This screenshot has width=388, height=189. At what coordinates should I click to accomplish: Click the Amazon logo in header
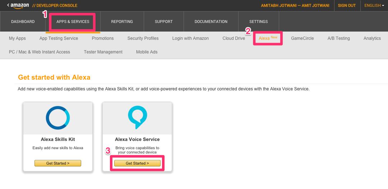tap(18, 5)
